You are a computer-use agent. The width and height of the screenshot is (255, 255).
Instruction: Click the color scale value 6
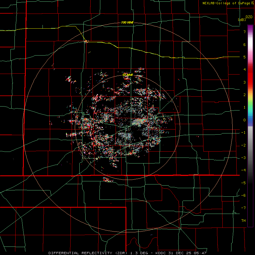(x=245, y=44)
